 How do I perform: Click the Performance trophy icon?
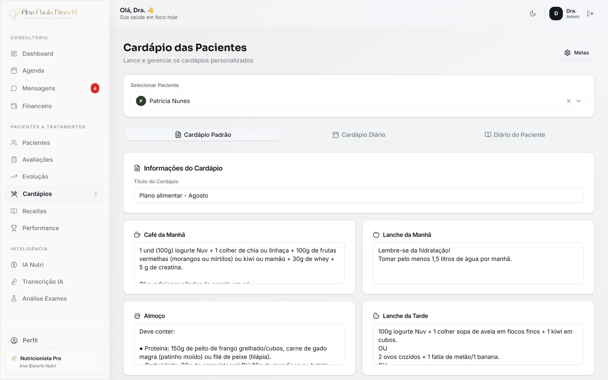pyautogui.click(x=14, y=228)
